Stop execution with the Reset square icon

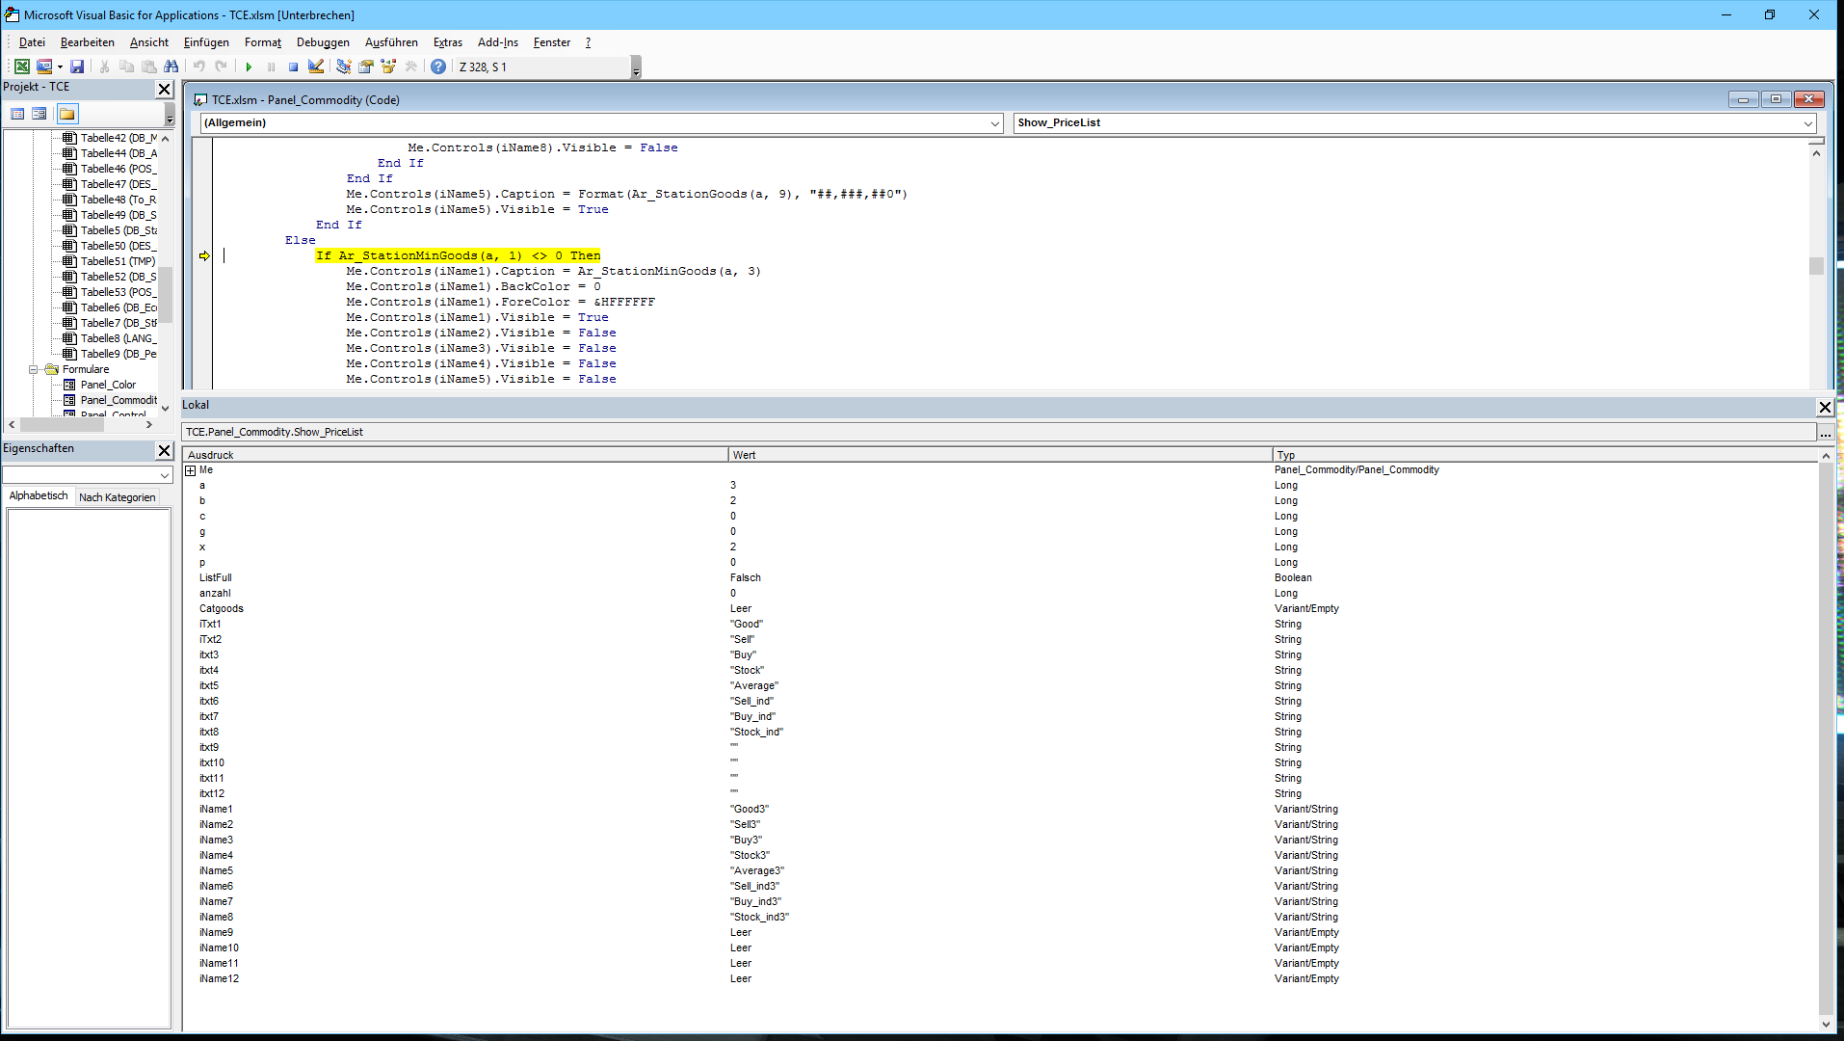(x=293, y=67)
